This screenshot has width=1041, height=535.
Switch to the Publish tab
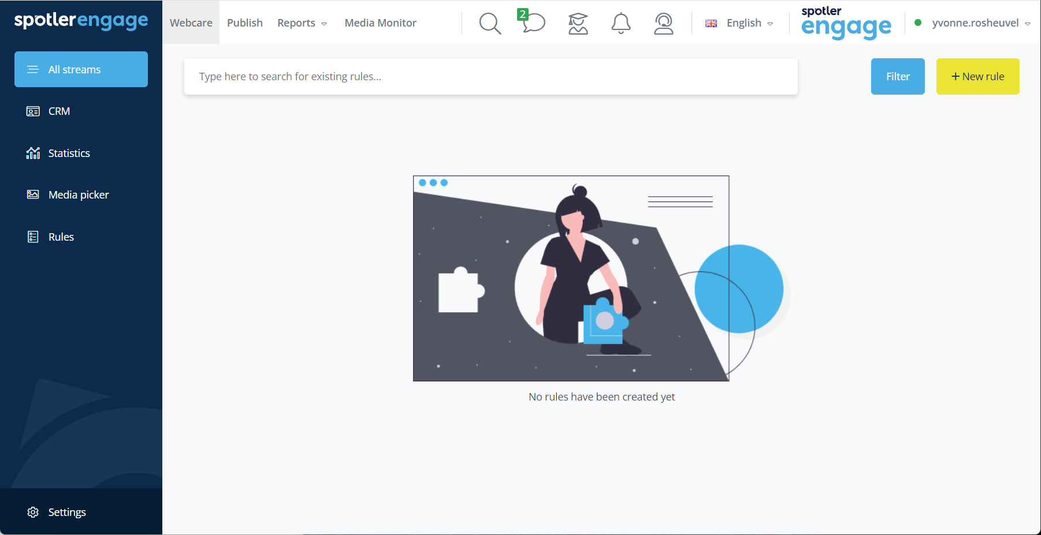pyautogui.click(x=245, y=23)
